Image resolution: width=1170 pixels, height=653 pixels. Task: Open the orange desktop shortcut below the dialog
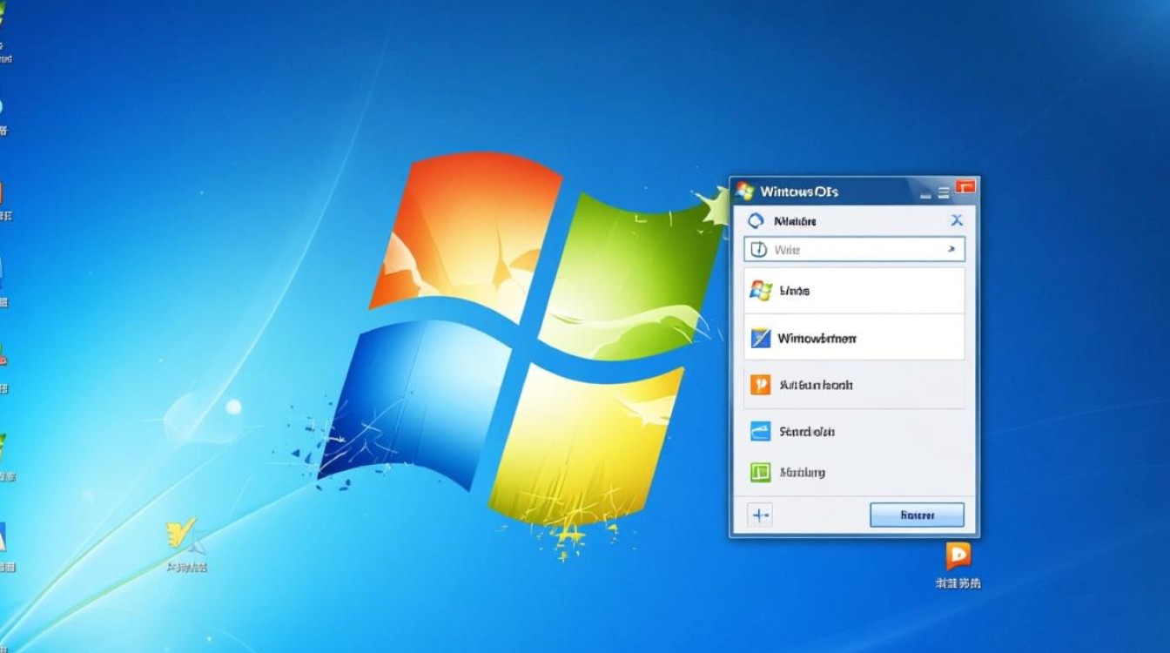pyautogui.click(x=958, y=557)
